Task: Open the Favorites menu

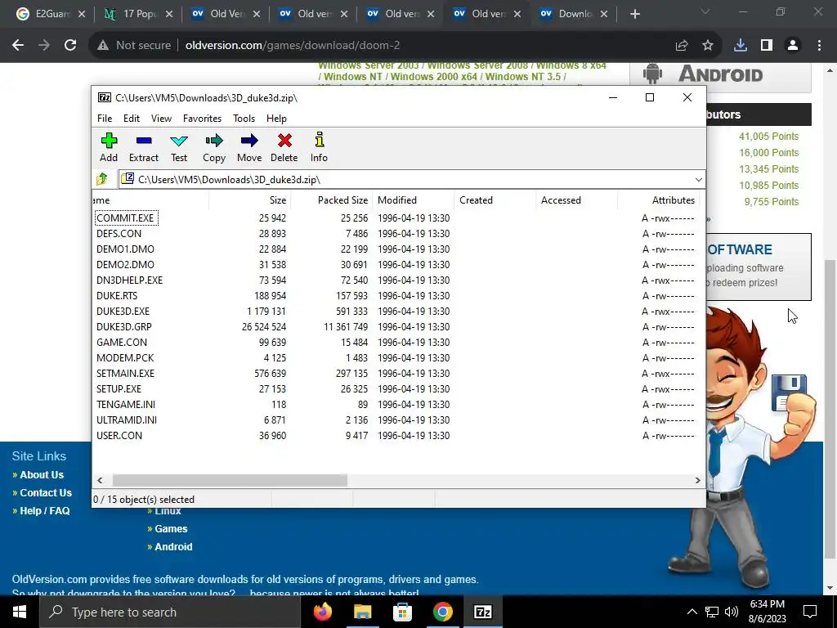Action: (202, 119)
